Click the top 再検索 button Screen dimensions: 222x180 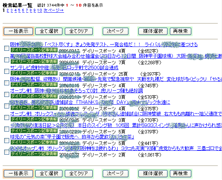point(181,31)
